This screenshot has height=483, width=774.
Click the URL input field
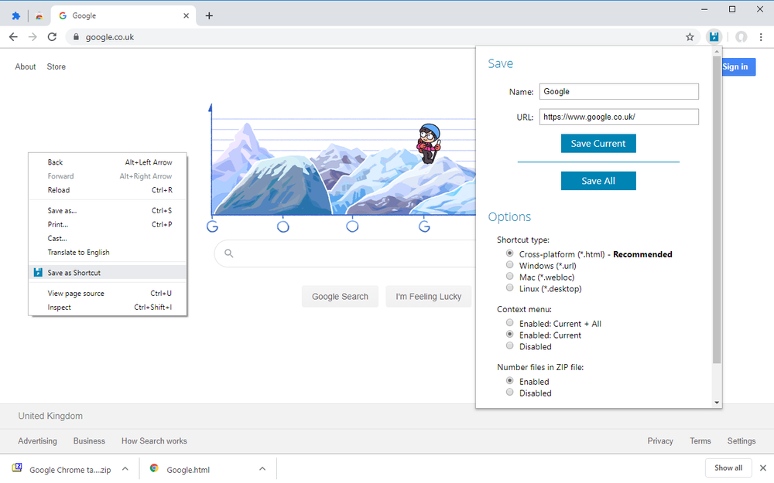619,117
